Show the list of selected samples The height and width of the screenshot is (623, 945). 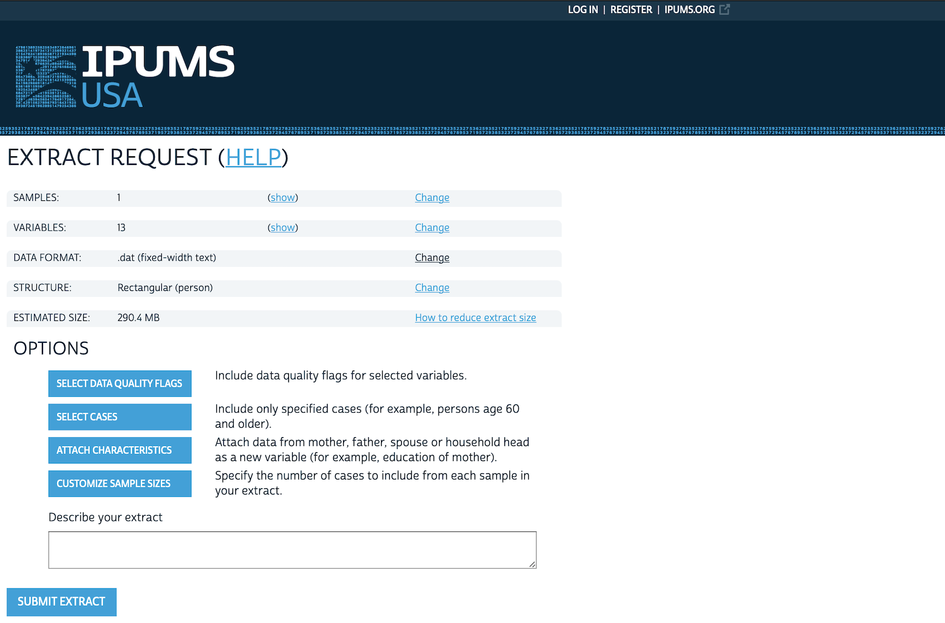283,198
